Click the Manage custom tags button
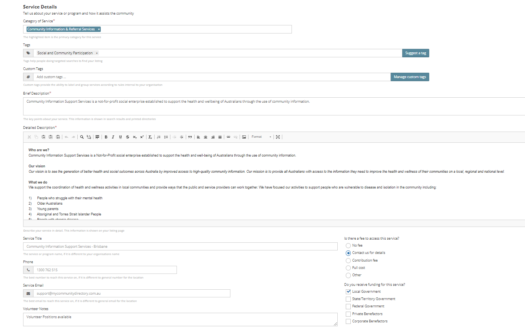 (410, 77)
